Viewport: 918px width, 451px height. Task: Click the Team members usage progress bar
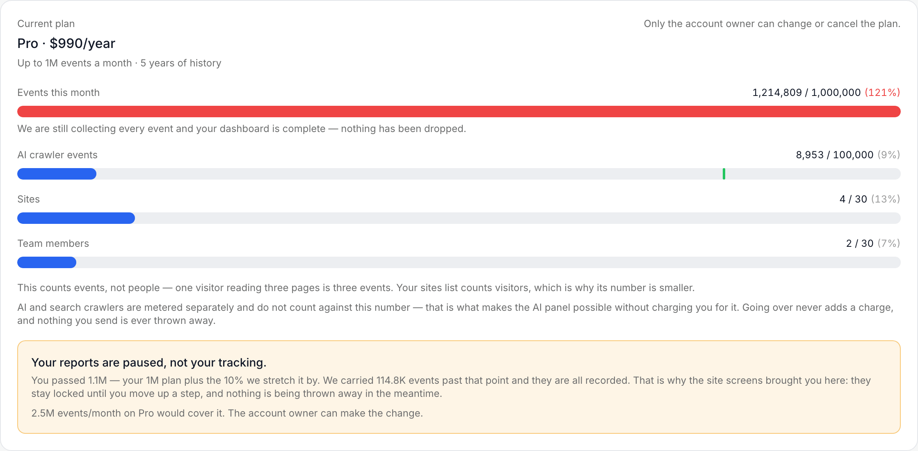click(459, 262)
